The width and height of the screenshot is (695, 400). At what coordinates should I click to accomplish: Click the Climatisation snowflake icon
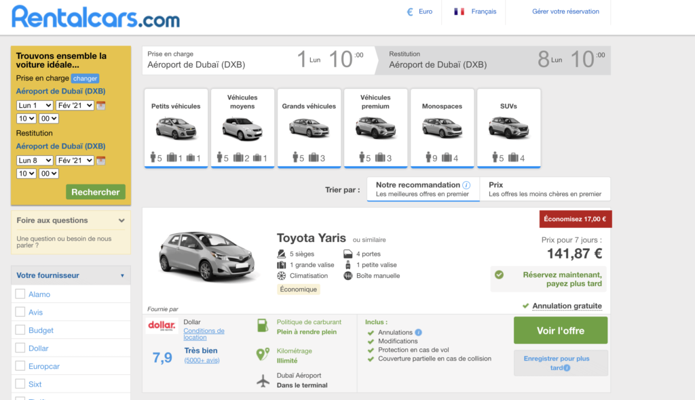click(282, 275)
